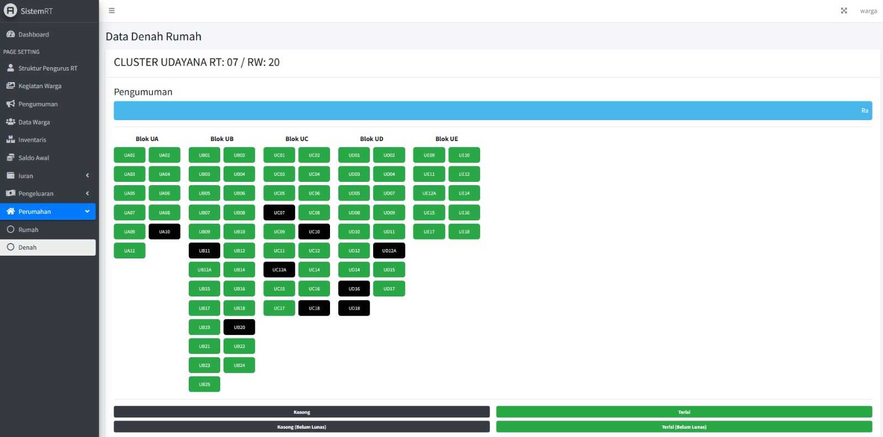Click the fullscreen expand icon

click(x=844, y=10)
